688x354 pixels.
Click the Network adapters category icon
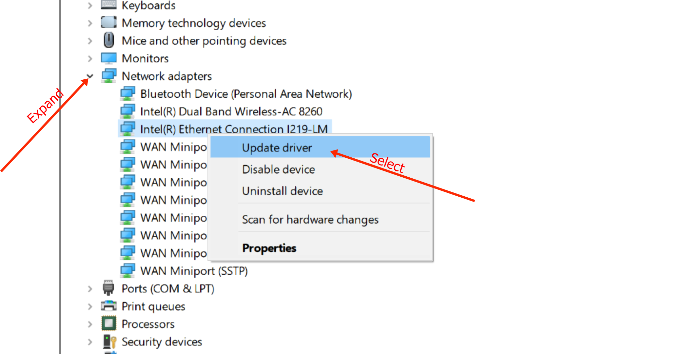pos(108,76)
